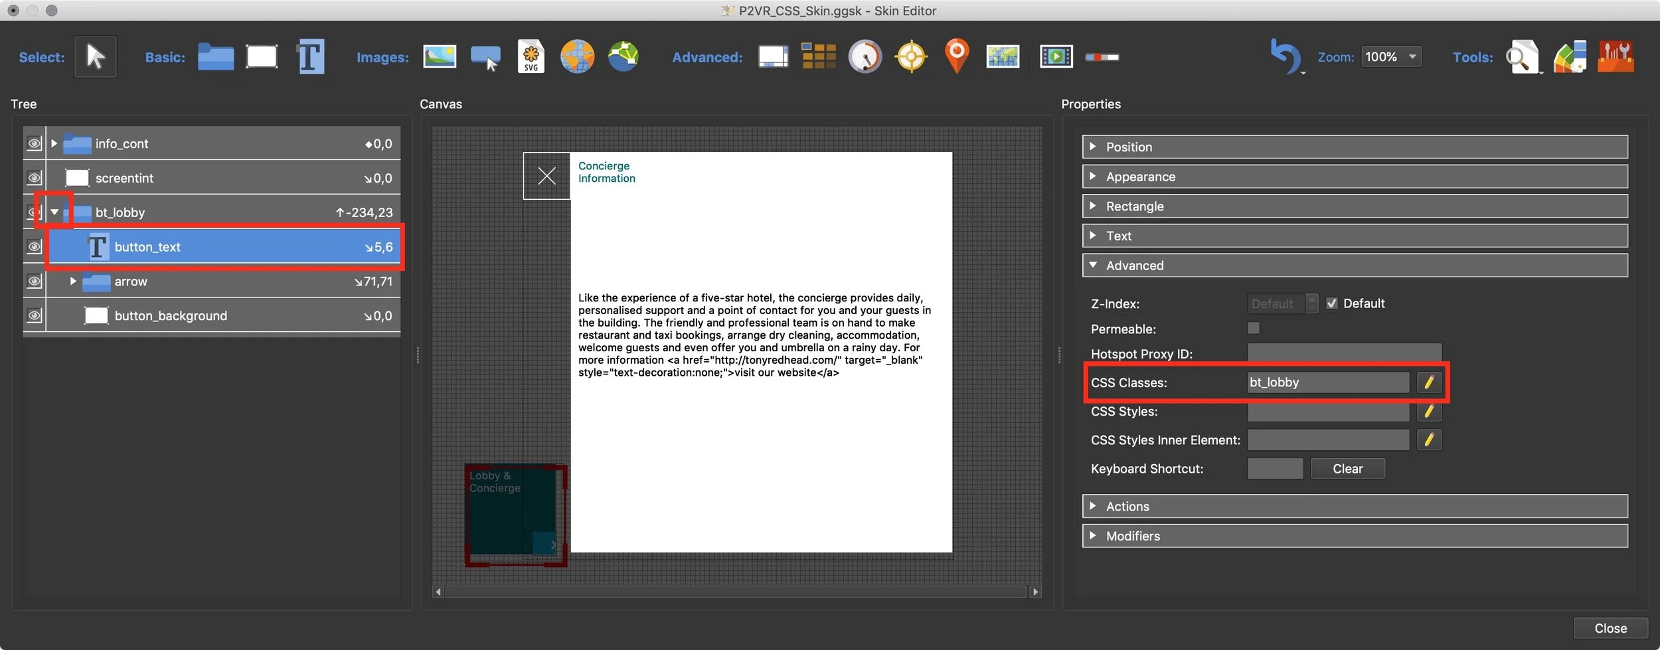Add a Video element
Viewport: 1660px width, 650px height.
tap(1056, 57)
